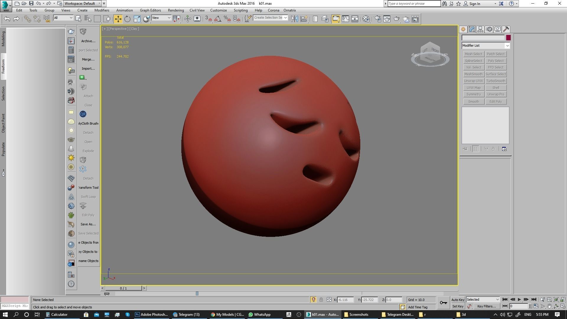Open the Motion command panel tab
The image size is (567, 319).
[489, 29]
